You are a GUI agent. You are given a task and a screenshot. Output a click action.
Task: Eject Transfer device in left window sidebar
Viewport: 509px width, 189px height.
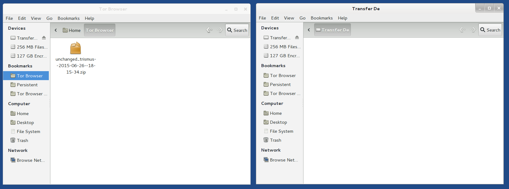(x=44, y=38)
